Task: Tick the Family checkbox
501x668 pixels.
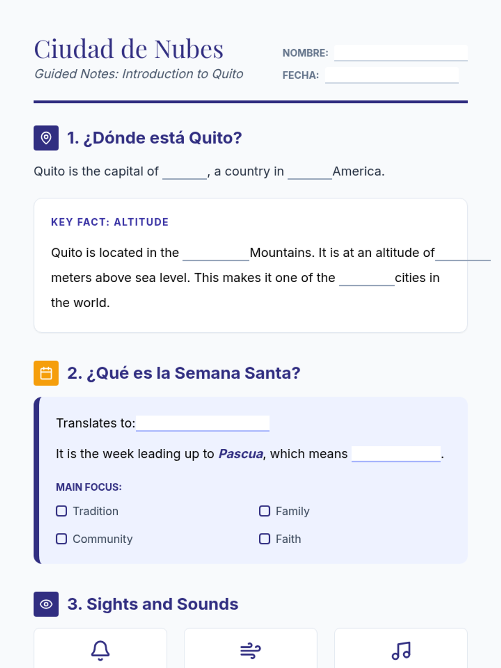Action: (x=264, y=511)
